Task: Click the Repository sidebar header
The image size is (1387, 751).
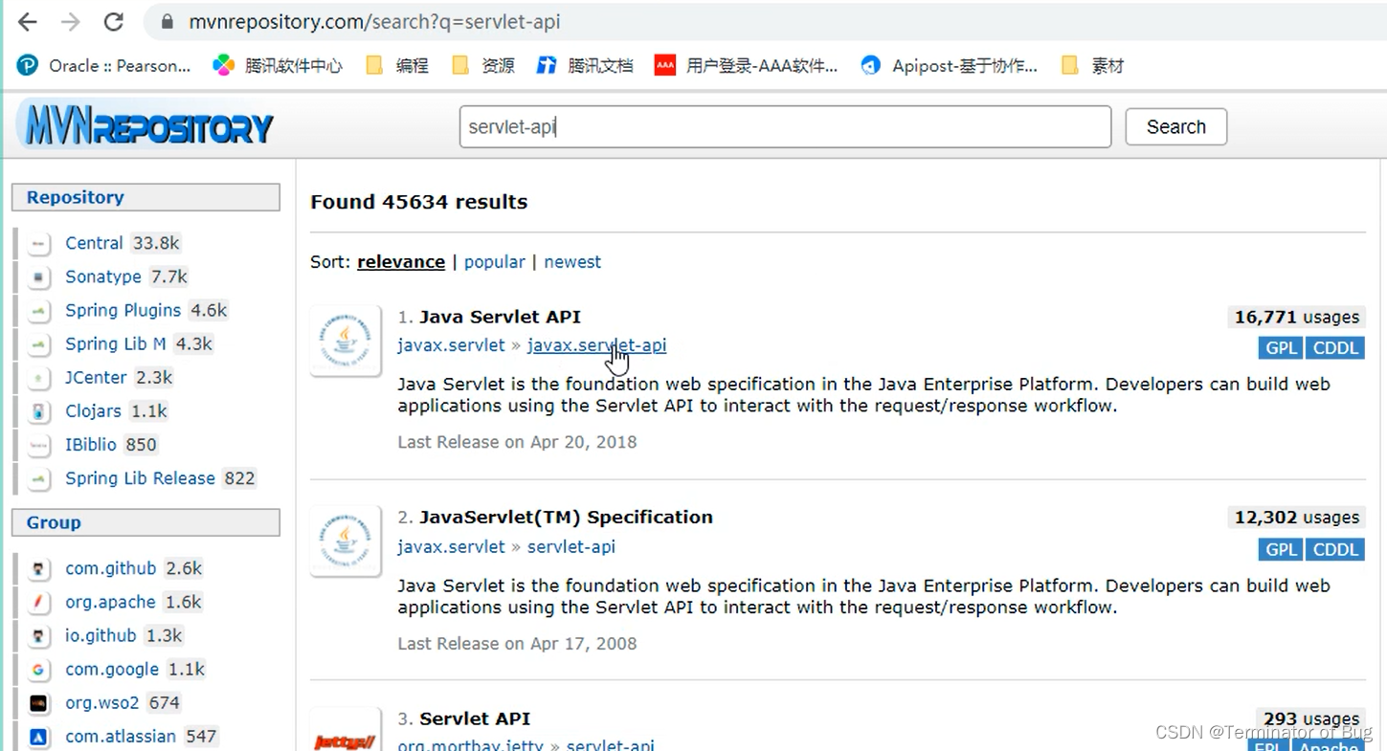Action: click(145, 197)
